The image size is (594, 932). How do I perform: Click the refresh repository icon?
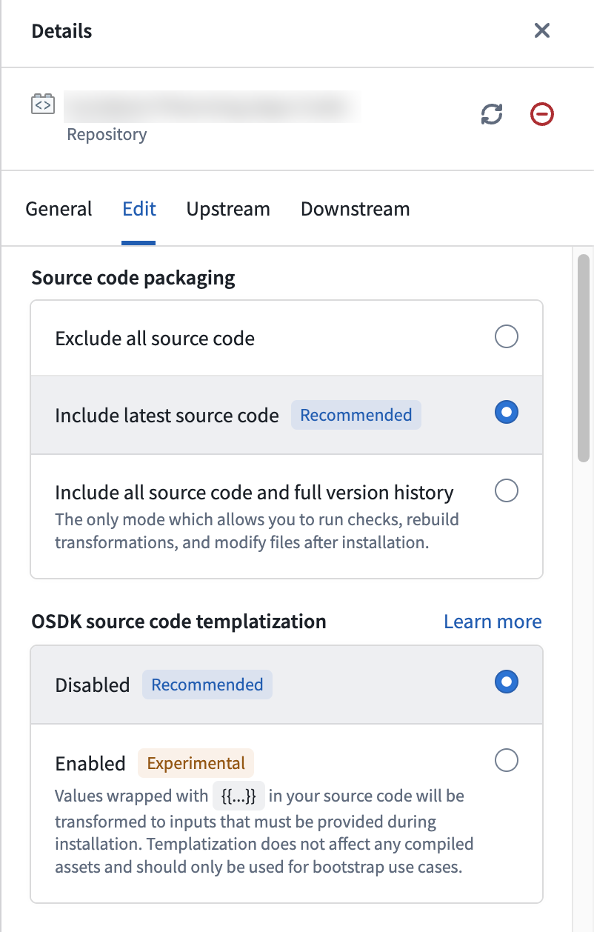tap(492, 114)
